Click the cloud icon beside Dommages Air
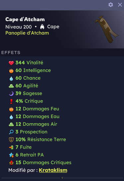The height and width of the screenshot is (181, 124). coord(11,125)
